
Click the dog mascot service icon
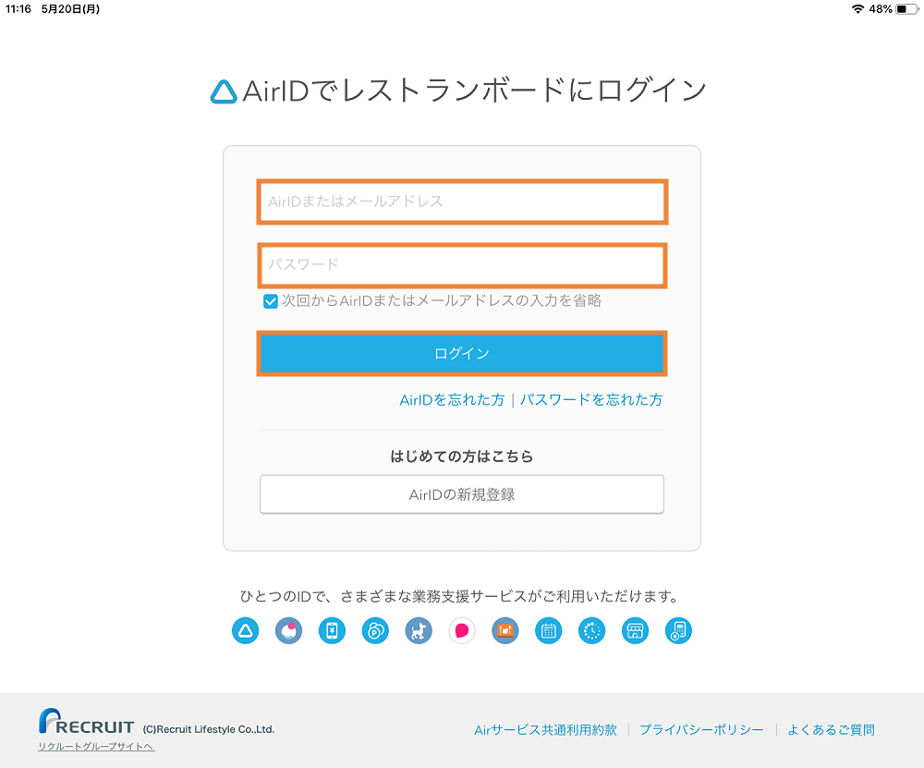[x=418, y=630]
